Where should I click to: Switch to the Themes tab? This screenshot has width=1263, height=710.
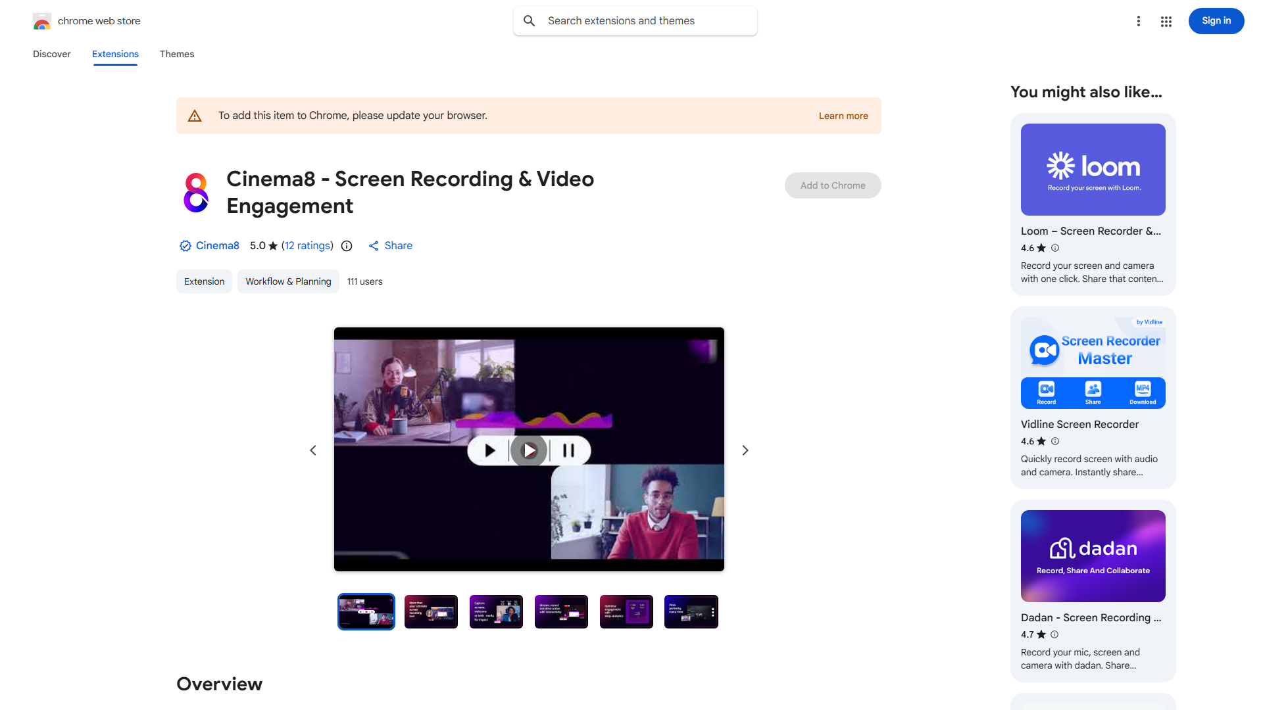point(176,54)
